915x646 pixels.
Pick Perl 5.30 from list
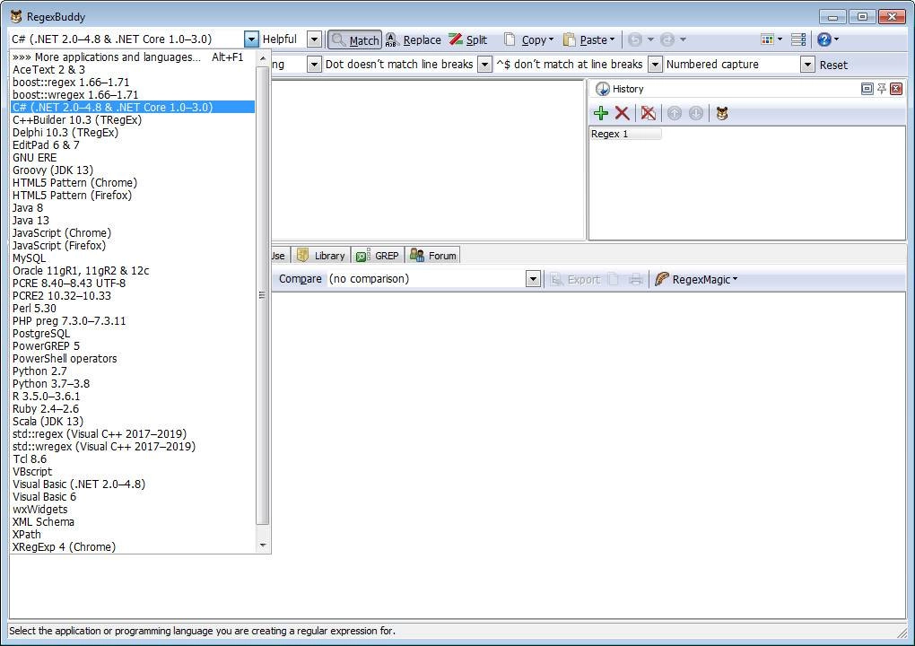point(133,308)
